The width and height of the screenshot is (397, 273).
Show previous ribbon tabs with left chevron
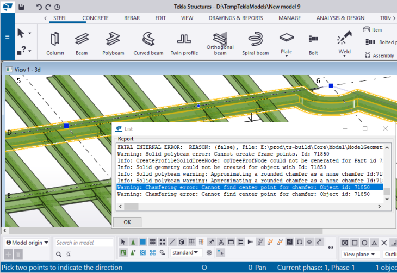(45, 18)
